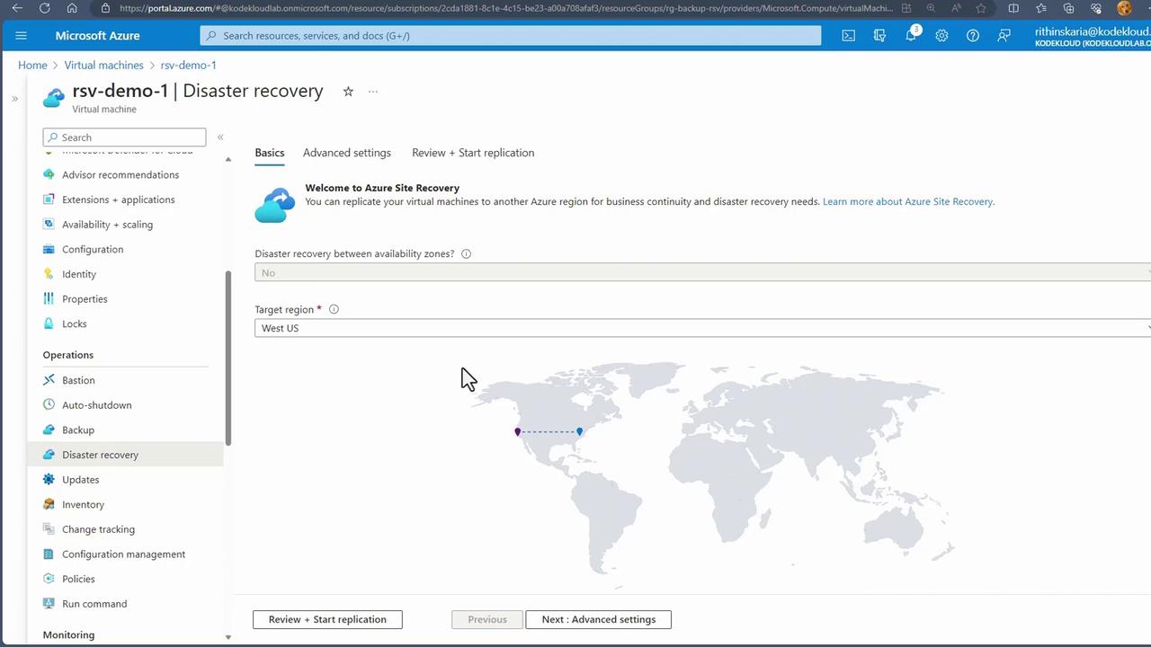Click the Review + Start replication button
This screenshot has height=647, width=1151.
point(327,619)
